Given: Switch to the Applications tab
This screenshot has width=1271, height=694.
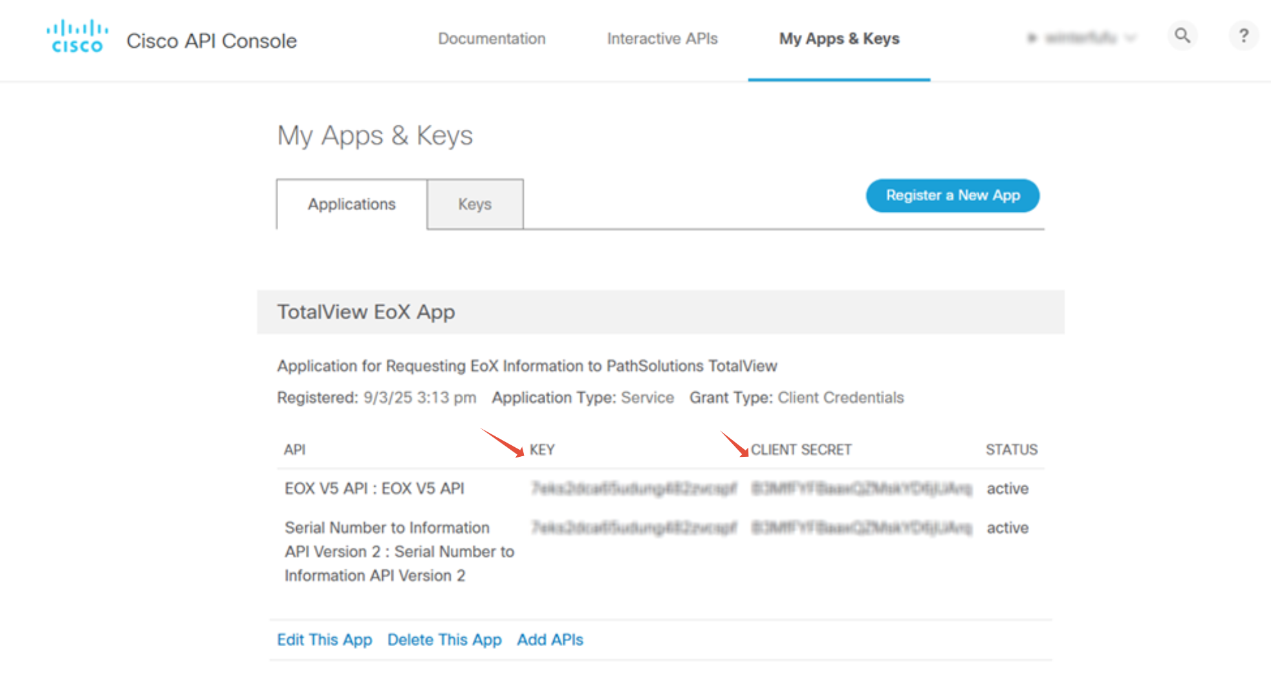Looking at the screenshot, I should pos(351,204).
